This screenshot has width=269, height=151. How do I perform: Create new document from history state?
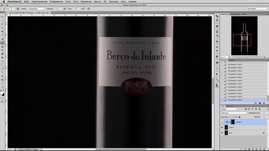pos(256,103)
